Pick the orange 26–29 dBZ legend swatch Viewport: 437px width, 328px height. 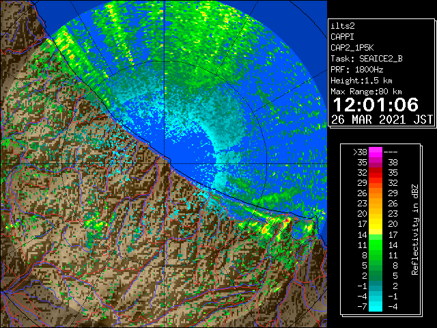(376, 193)
